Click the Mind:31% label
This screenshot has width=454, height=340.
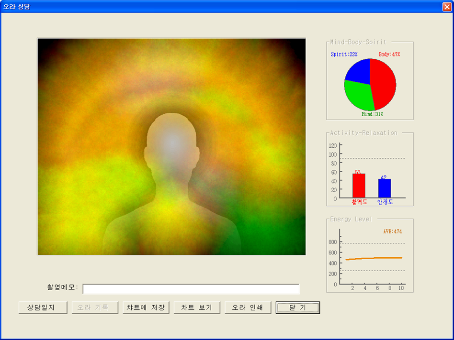point(372,114)
